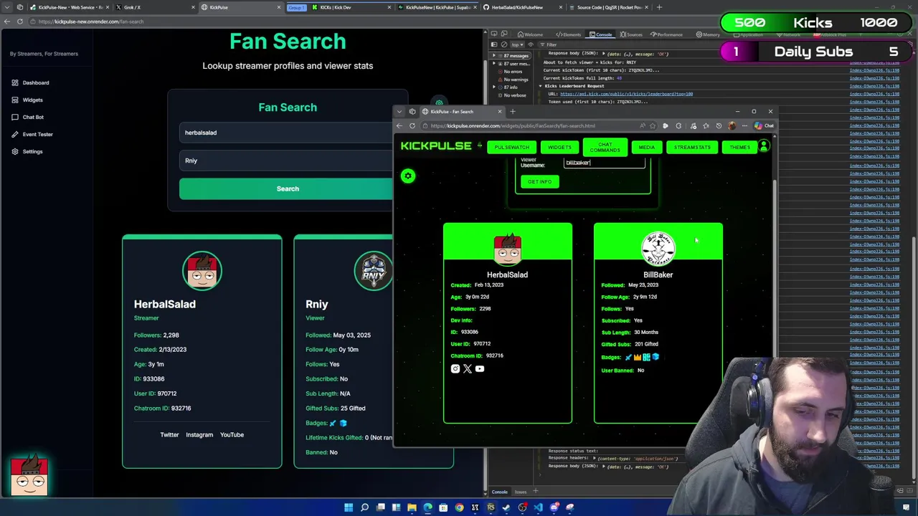Open Visual Studio Code from taskbar
The width and height of the screenshot is (918, 516).
(538, 507)
